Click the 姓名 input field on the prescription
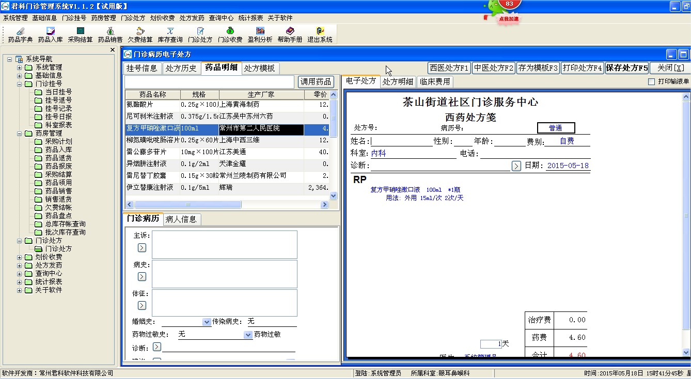This screenshot has height=379, width=691. [401, 141]
